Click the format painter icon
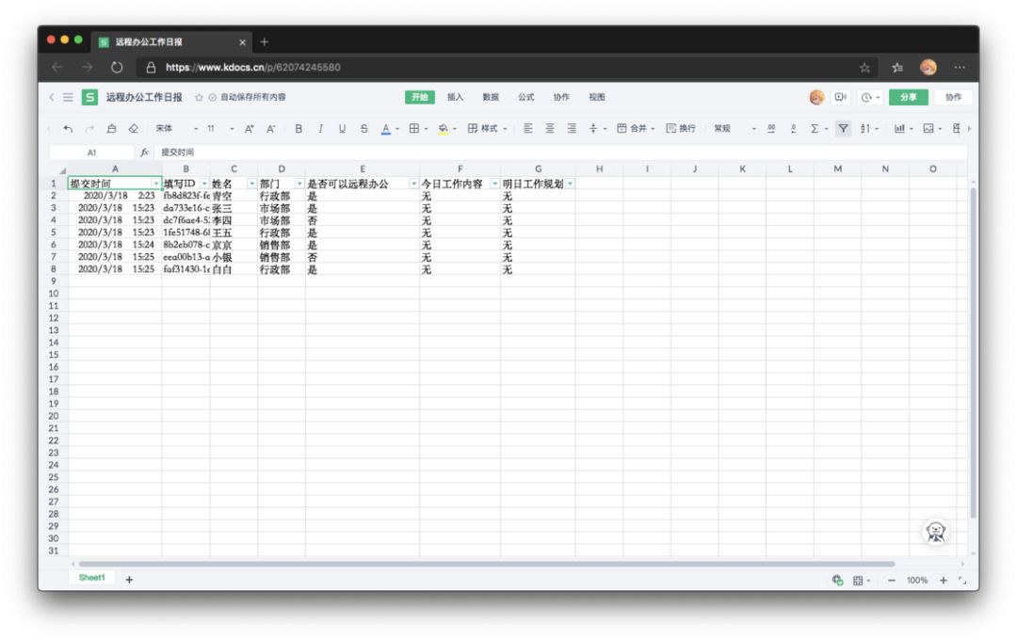 [111, 128]
